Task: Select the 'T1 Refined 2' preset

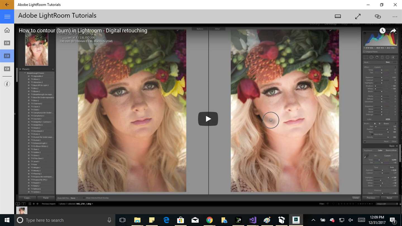Action: pyautogui.click(x=35, y=189)
